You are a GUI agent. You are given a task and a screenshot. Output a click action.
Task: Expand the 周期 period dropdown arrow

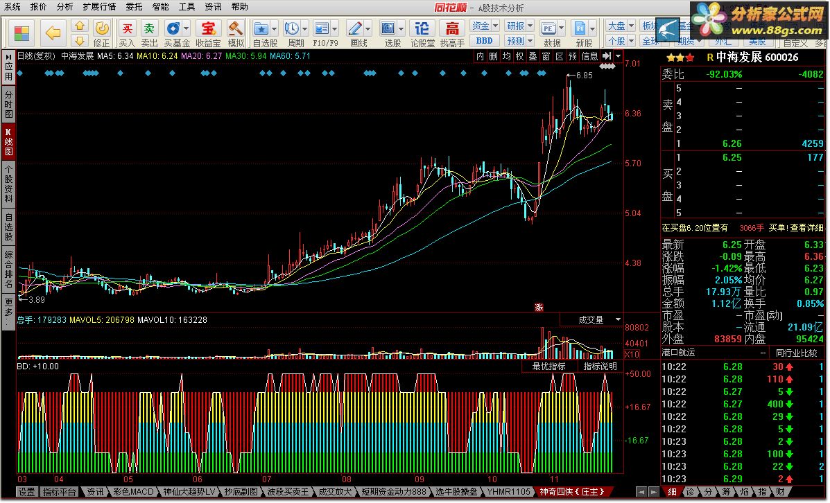pyautogui.click(x=304, y=28)
